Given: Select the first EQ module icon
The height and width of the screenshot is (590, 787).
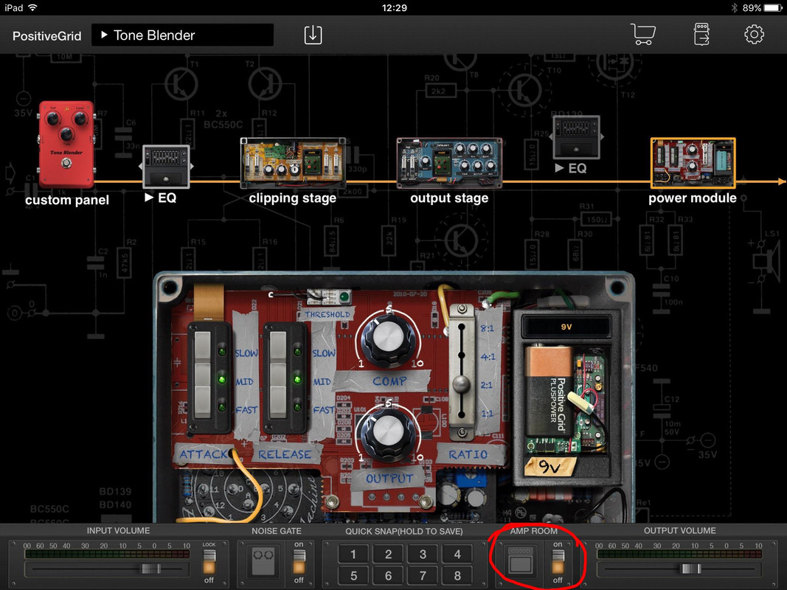Looking at the screenshot, I should [x=166, y=167].
